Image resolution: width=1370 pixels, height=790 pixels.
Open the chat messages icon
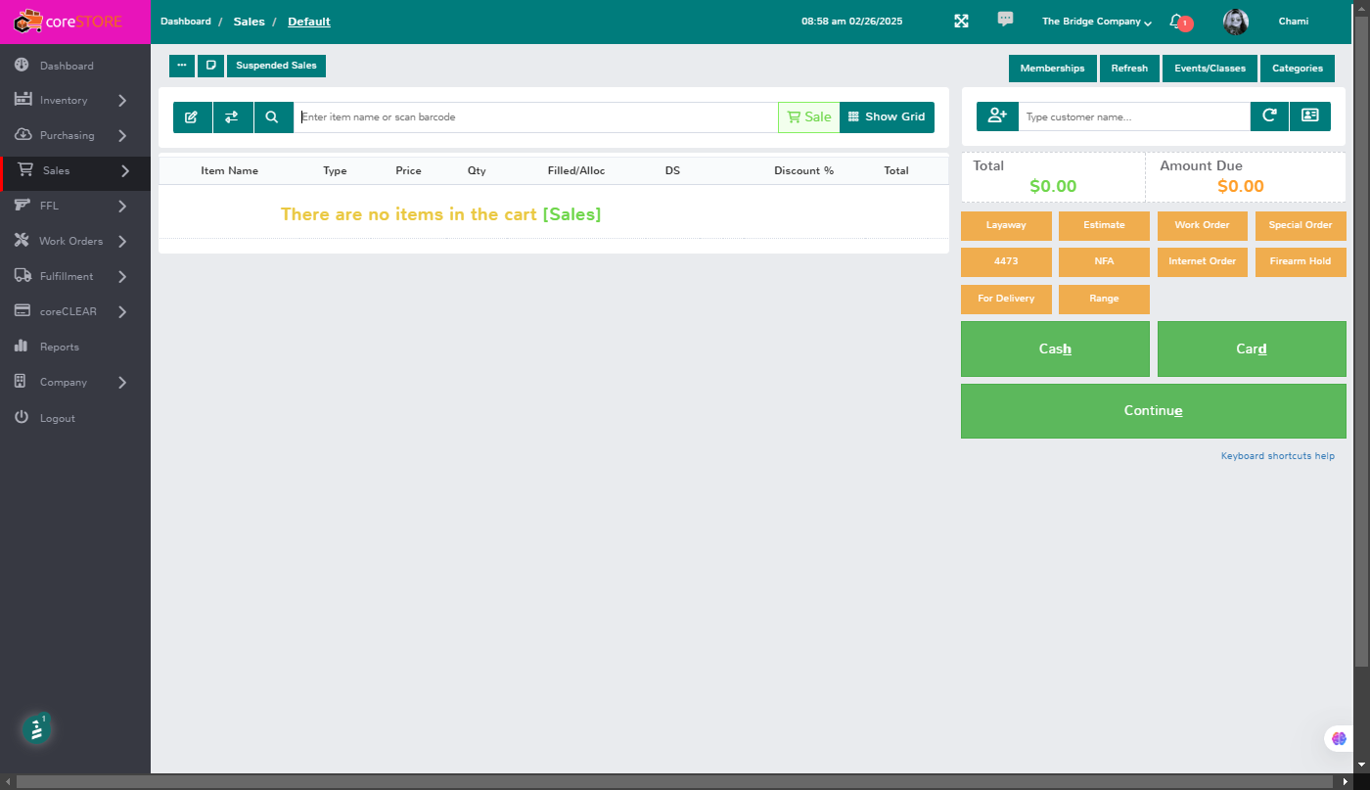pos(1005,19)
